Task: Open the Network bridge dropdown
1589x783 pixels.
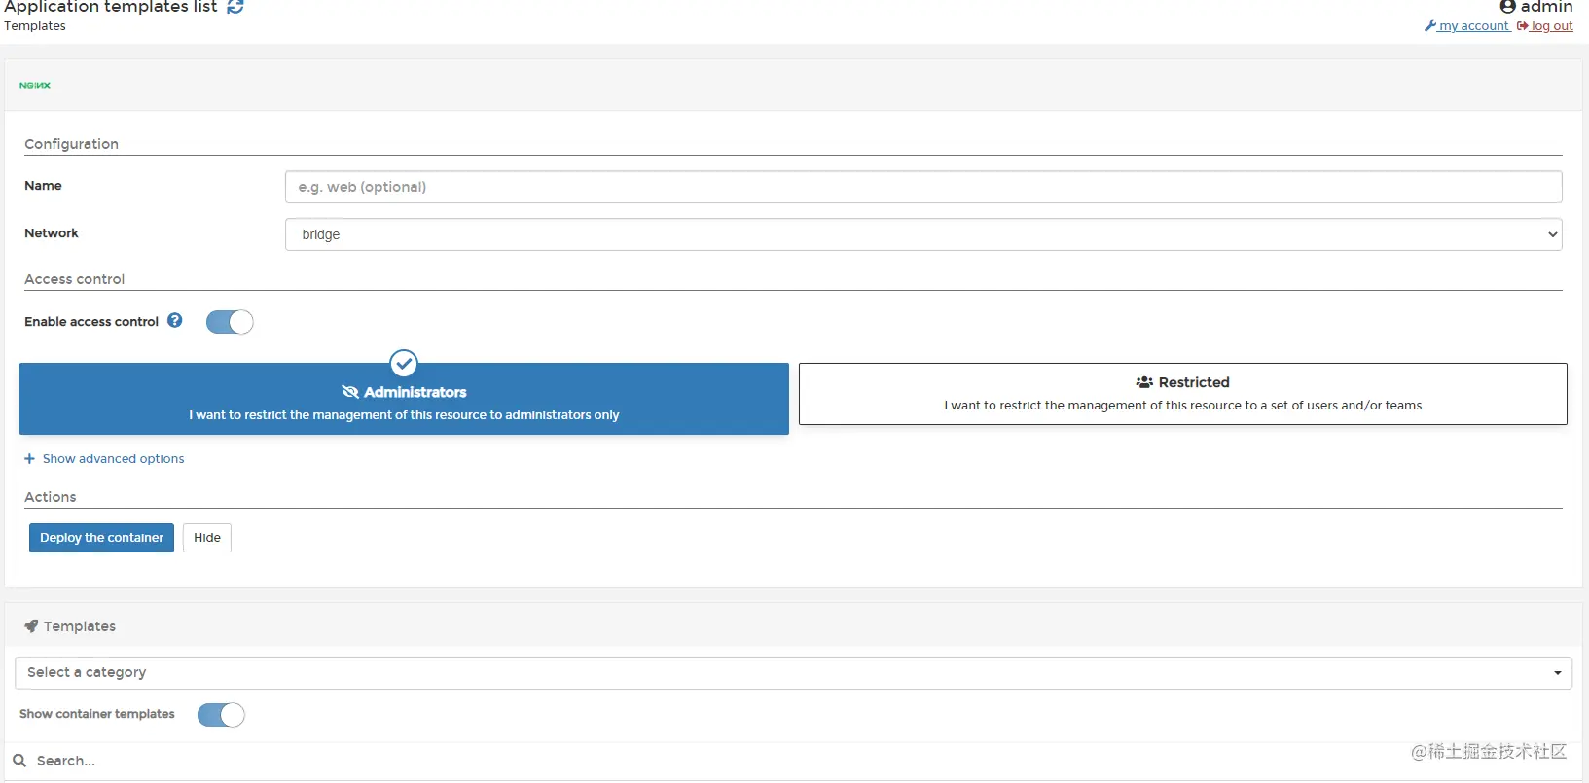Action: coord(923,234)
